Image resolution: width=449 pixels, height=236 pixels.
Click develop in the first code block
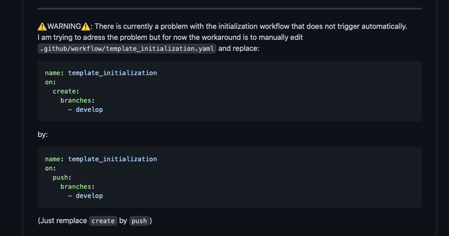[89, 110]
